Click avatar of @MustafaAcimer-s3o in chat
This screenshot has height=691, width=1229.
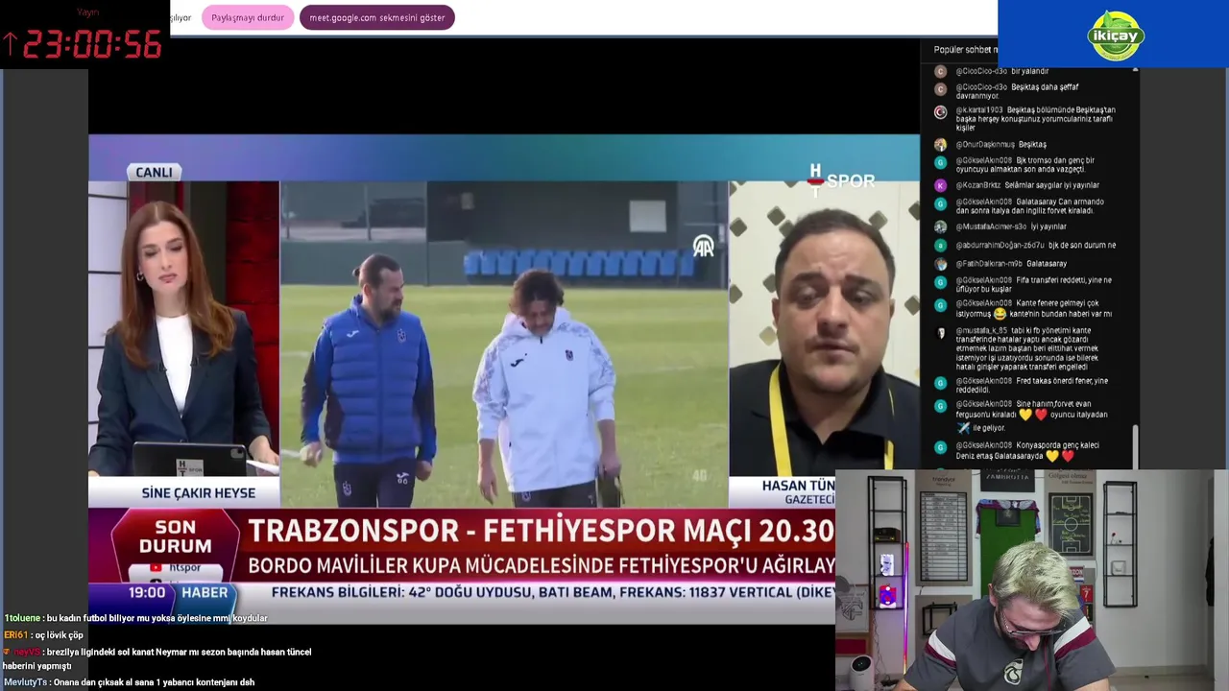point(940,227)
